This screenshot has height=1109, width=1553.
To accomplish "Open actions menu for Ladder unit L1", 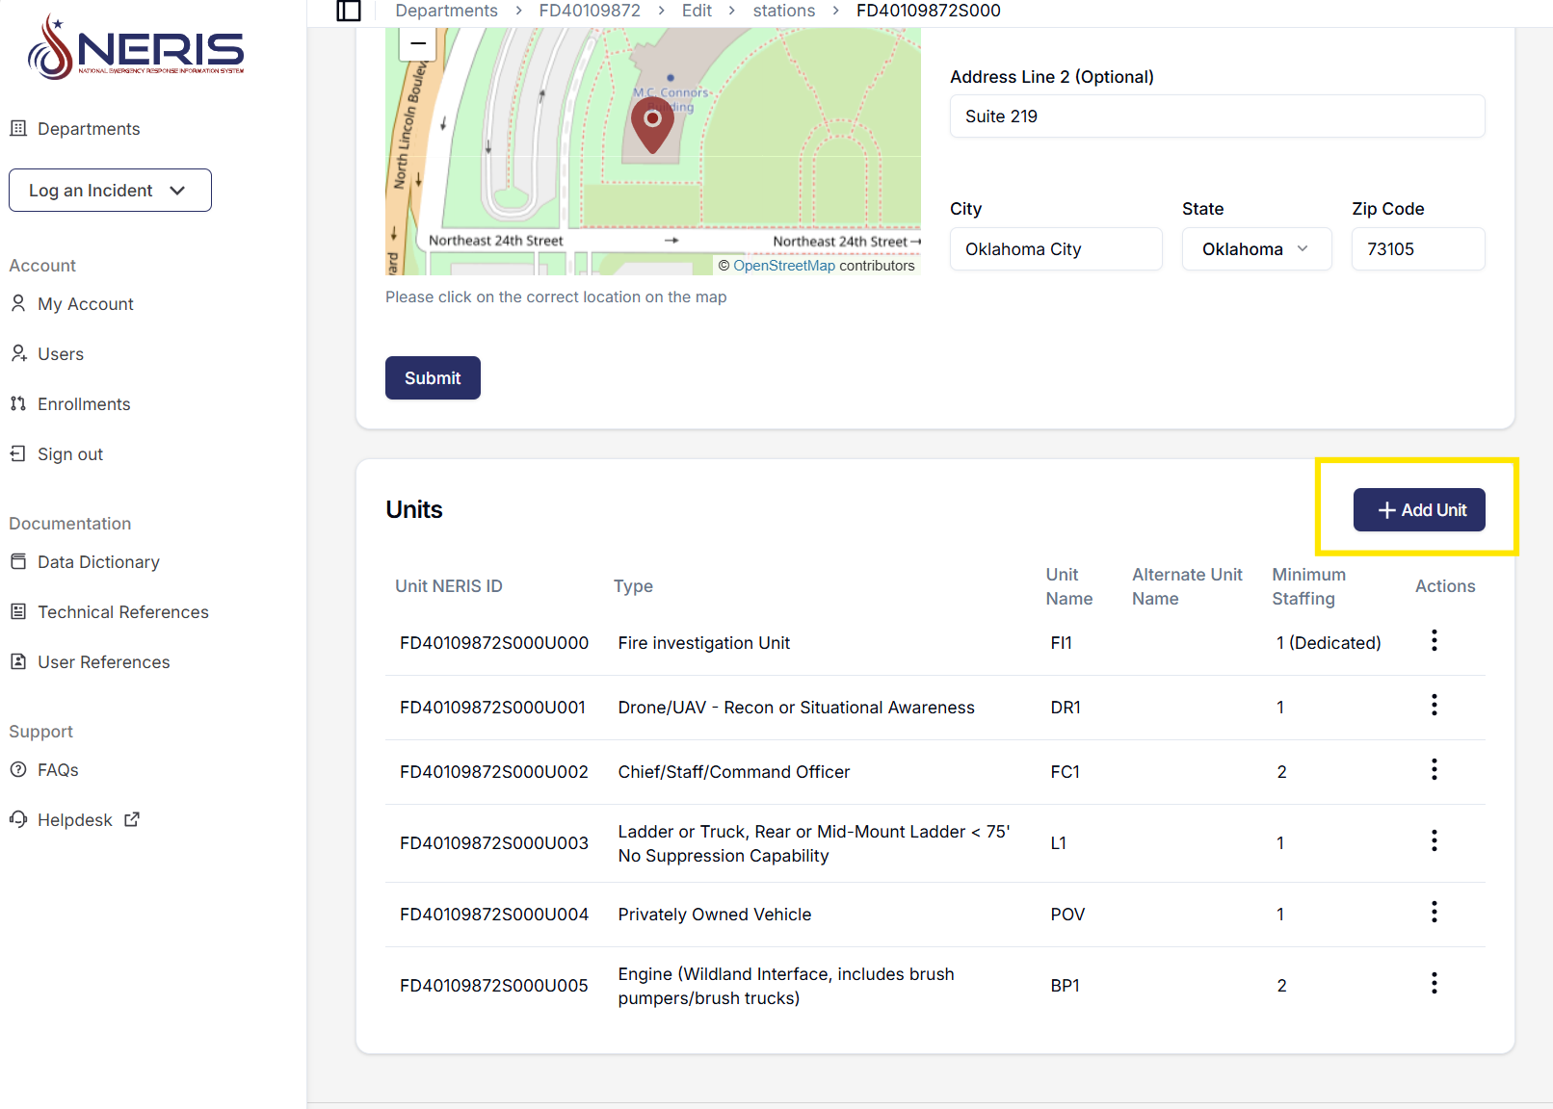I will (1434, 841).
